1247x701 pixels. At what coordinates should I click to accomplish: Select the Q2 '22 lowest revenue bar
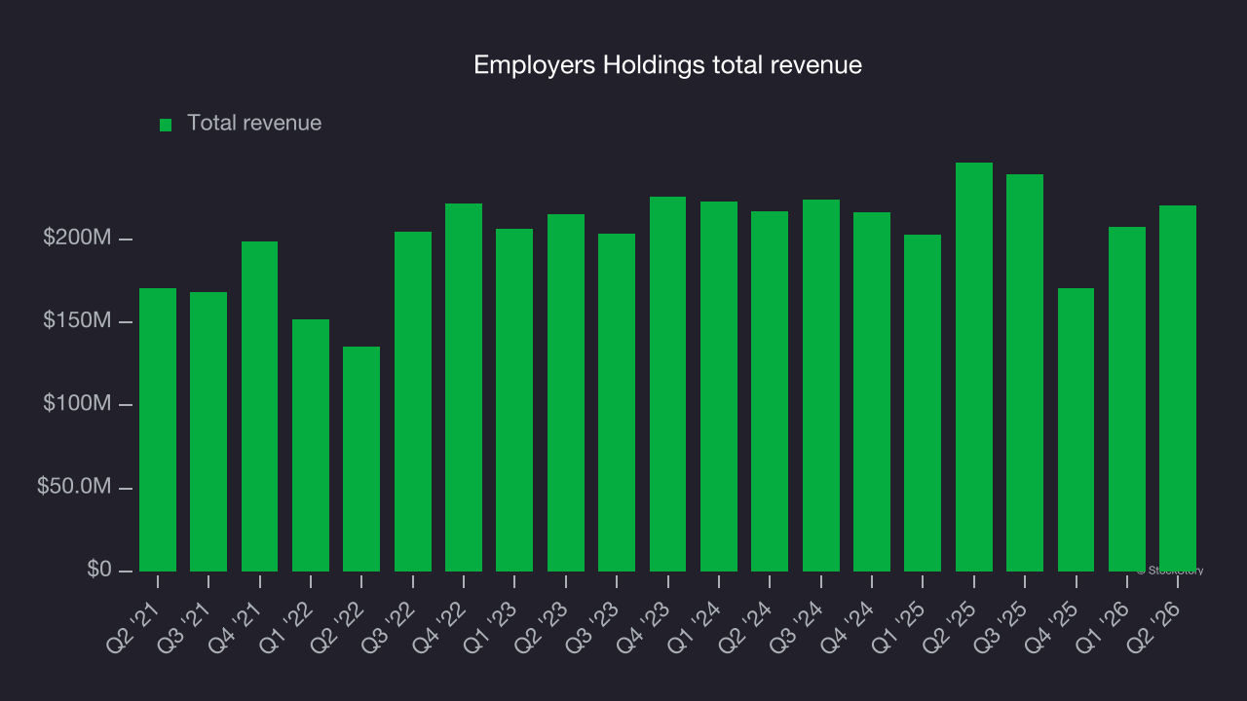pyautogui.click(x=361, y=459)
